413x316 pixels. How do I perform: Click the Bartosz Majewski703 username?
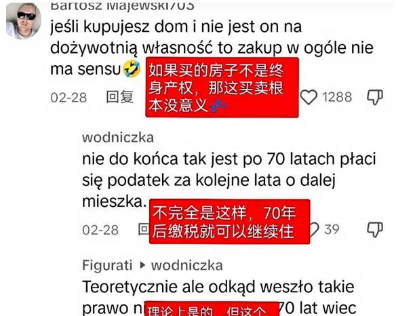pos(122,6)
